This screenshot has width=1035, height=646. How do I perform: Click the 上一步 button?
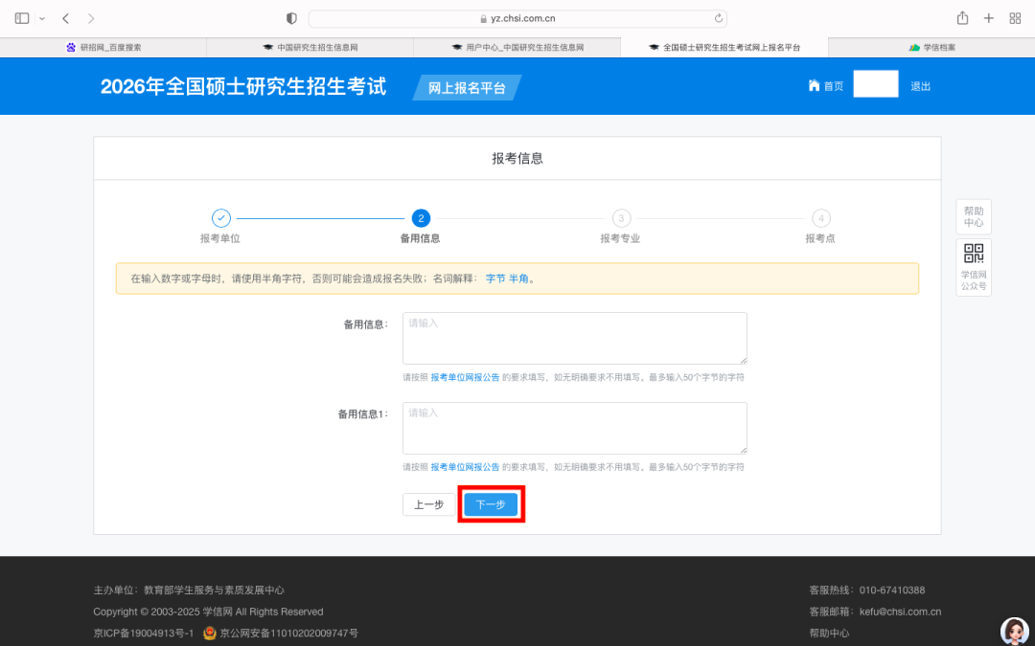428,504
